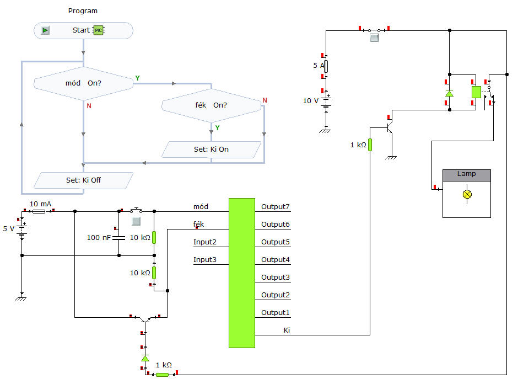This screenshot has width=518, height=379.
Task: Select the green PIC microcontroller body
Action: pos(242,273)
